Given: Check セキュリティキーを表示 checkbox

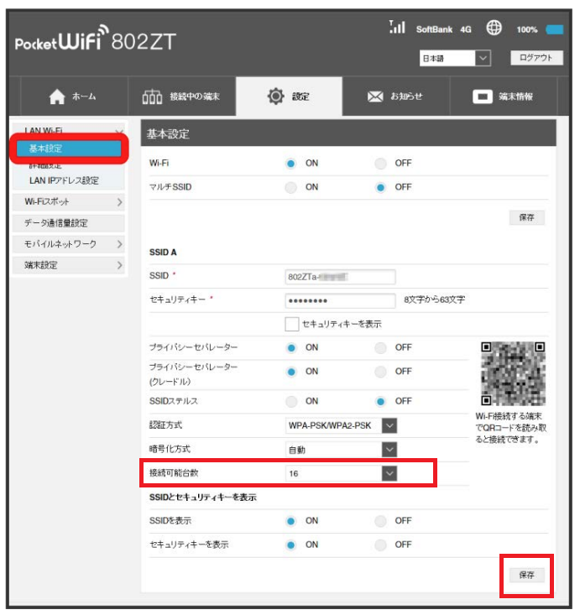Looking at the screenshot, I should click(x=291, y=324).
